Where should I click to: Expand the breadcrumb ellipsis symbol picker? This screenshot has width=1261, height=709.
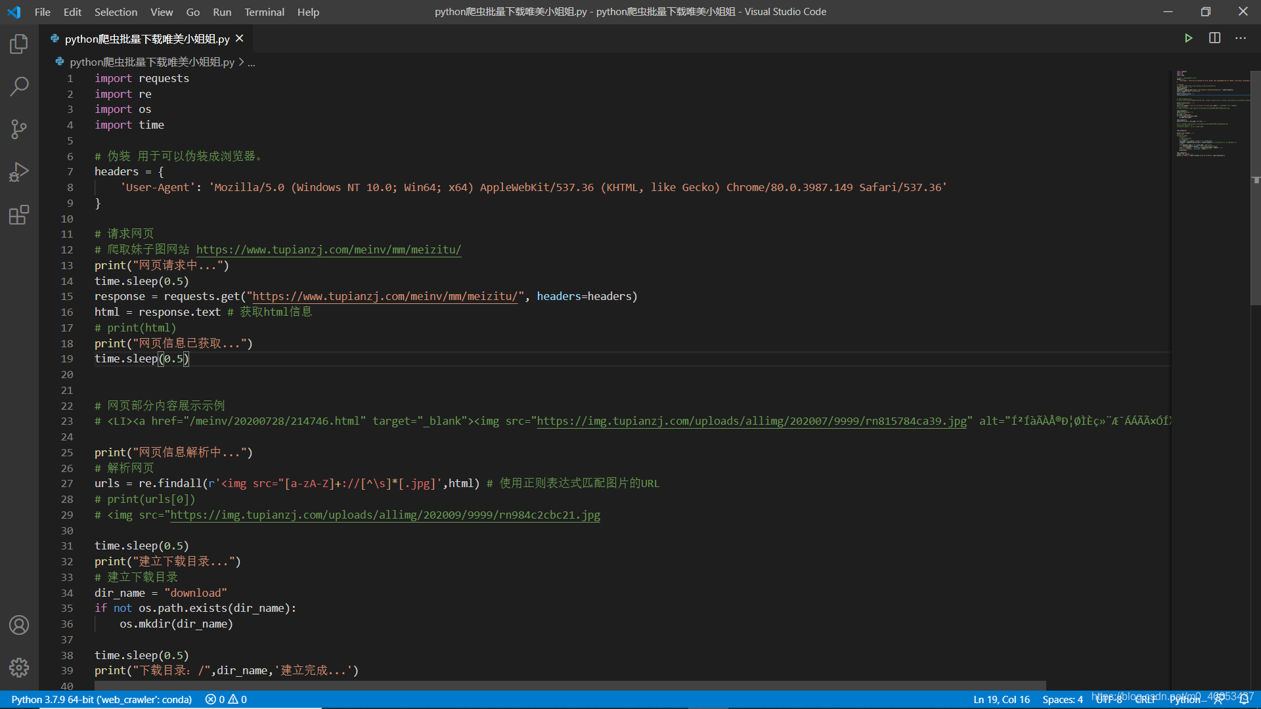click(252, 62)
